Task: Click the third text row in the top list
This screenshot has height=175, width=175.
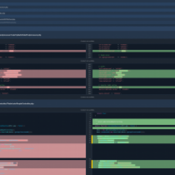Action: pyautogui.click(x=7, y=19)
